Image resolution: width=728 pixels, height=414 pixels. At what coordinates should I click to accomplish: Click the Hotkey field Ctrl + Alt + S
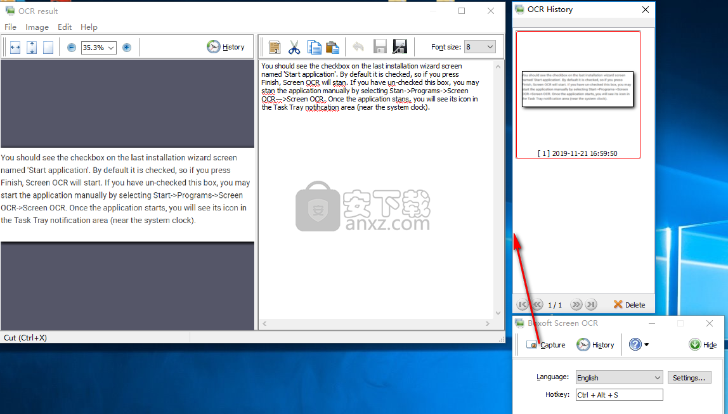[x=620, y=394]
